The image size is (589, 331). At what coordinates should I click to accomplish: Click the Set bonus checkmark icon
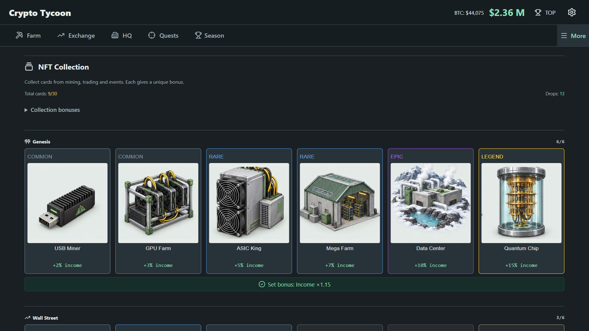[x=262, y=284]
